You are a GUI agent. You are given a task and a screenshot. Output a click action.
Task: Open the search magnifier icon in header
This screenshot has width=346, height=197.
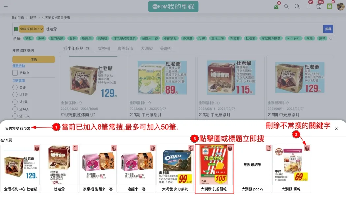pyautogui.click(x=286, y=7)
